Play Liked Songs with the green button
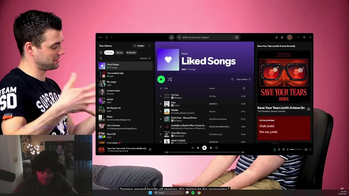The image size is (349, 196). 161,79
